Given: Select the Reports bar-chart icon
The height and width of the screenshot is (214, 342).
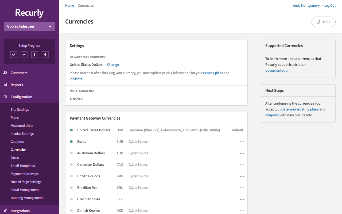Looking at the screenshot, I should [x=6, y=85].
